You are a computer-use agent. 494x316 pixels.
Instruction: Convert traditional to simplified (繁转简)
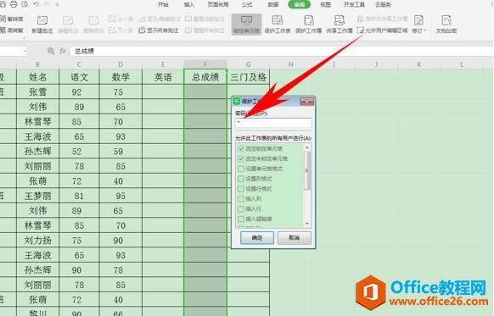[x=12, y=19]
